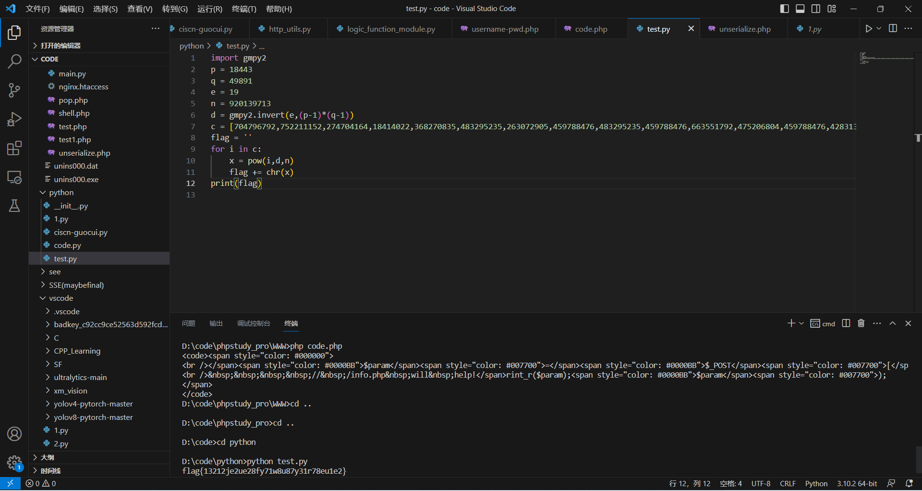Image resolution: width=922 pixels, height=491 pixels.
Task: Open the Explorer view in activity bar
Action: tap(14, 33)
